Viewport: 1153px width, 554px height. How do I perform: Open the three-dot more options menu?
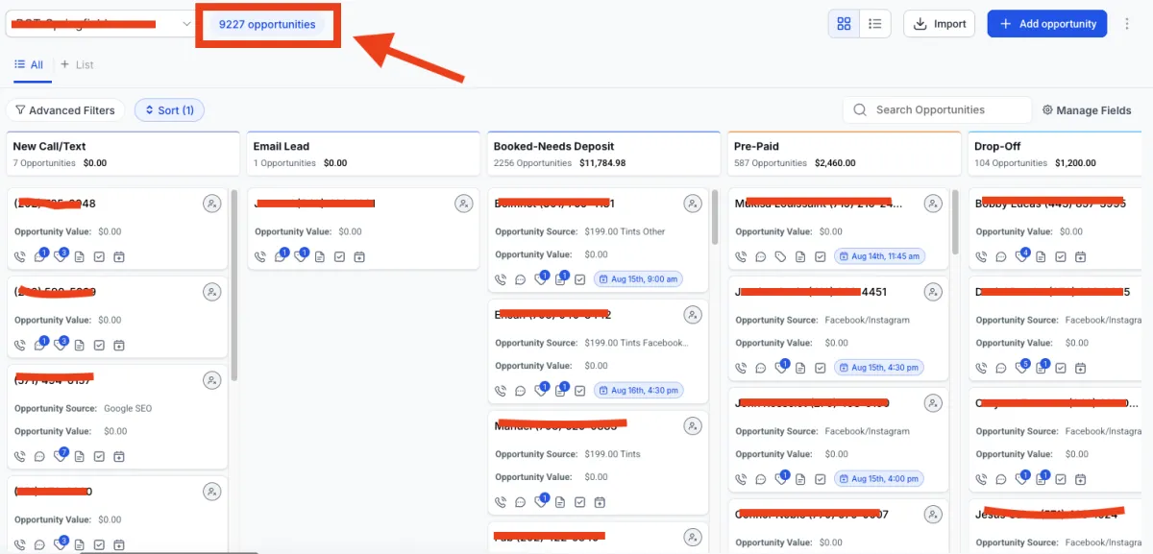pos(1128,24)
